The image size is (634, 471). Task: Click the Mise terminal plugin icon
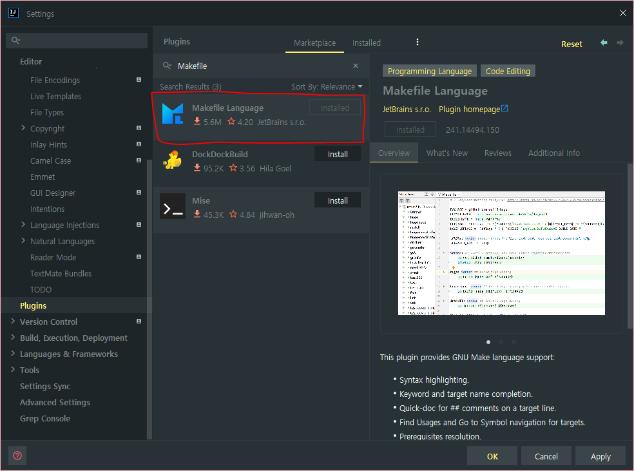pos(173,206)
